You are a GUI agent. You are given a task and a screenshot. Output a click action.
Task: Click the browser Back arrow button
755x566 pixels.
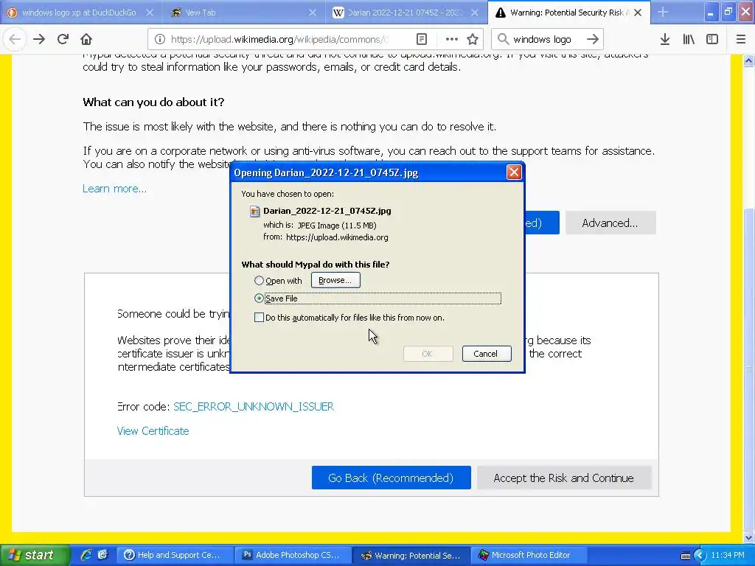pos(15,40)
